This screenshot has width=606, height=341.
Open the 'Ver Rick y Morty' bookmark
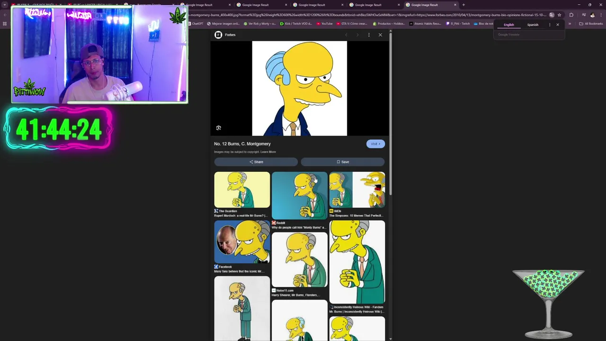coord(259,24)
